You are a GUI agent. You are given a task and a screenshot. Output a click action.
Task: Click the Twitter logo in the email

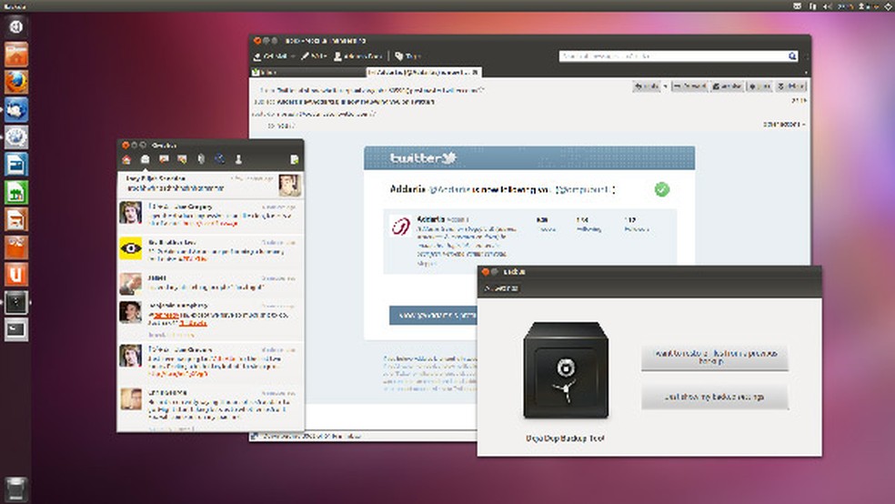click(x=423, y=158)
